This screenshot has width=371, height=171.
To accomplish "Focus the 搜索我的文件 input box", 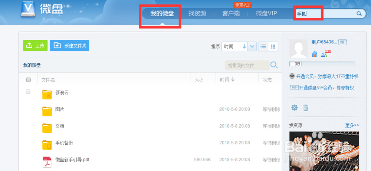I will pos(247,66).
